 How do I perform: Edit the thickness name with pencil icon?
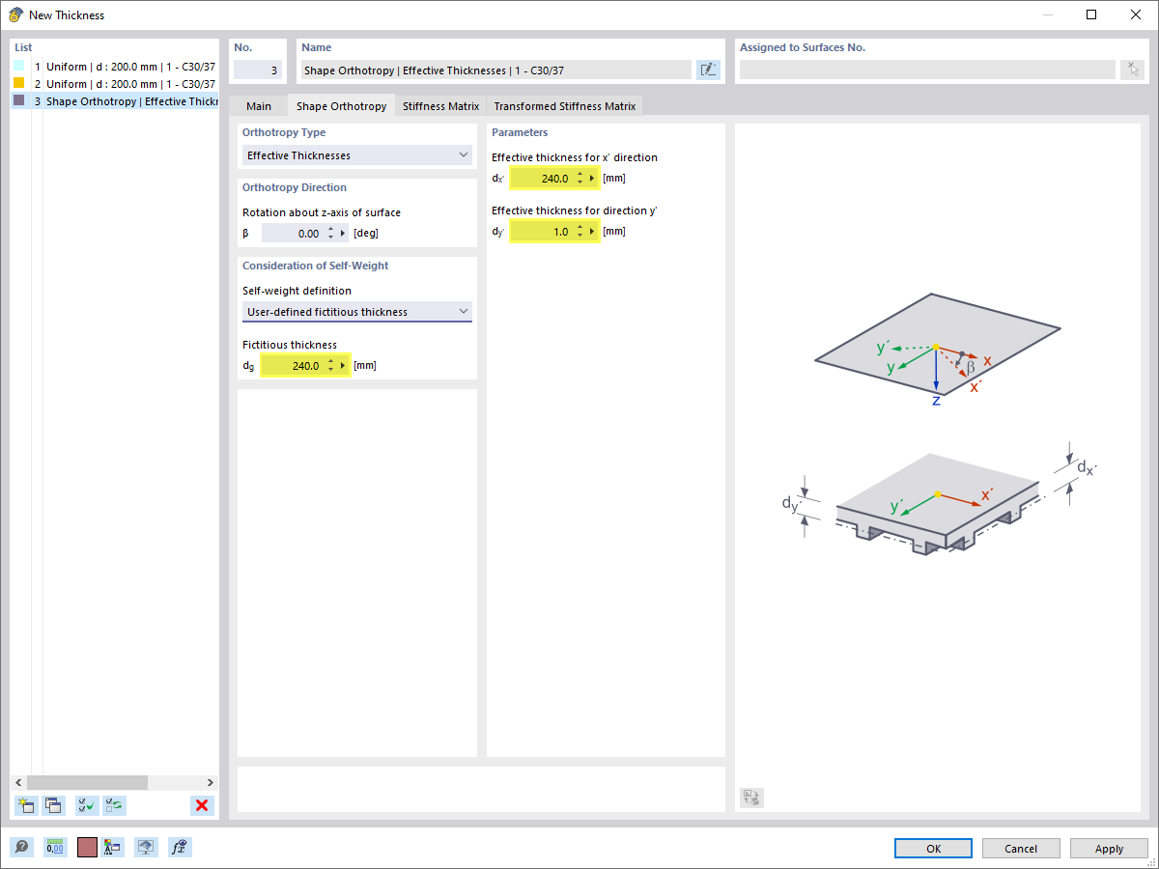click(x=708, y=69)
